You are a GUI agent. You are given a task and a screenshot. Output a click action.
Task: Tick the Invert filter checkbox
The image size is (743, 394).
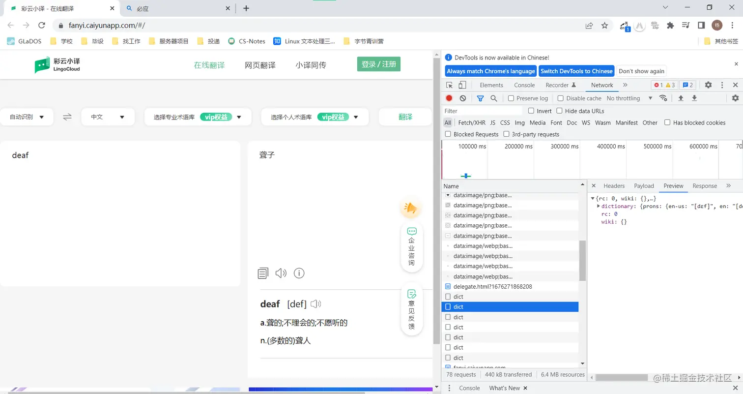pos(531,111)
